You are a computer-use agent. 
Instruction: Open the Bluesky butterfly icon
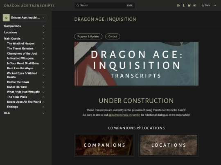click(x=189, y=5)
